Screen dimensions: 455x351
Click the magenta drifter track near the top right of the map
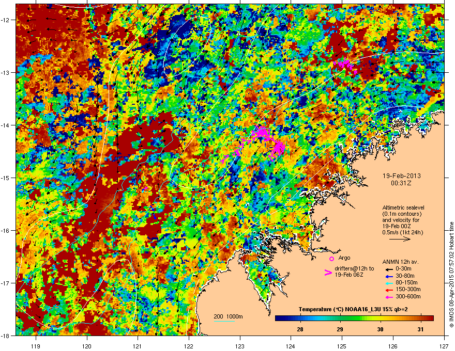click(x=345, y=65)
